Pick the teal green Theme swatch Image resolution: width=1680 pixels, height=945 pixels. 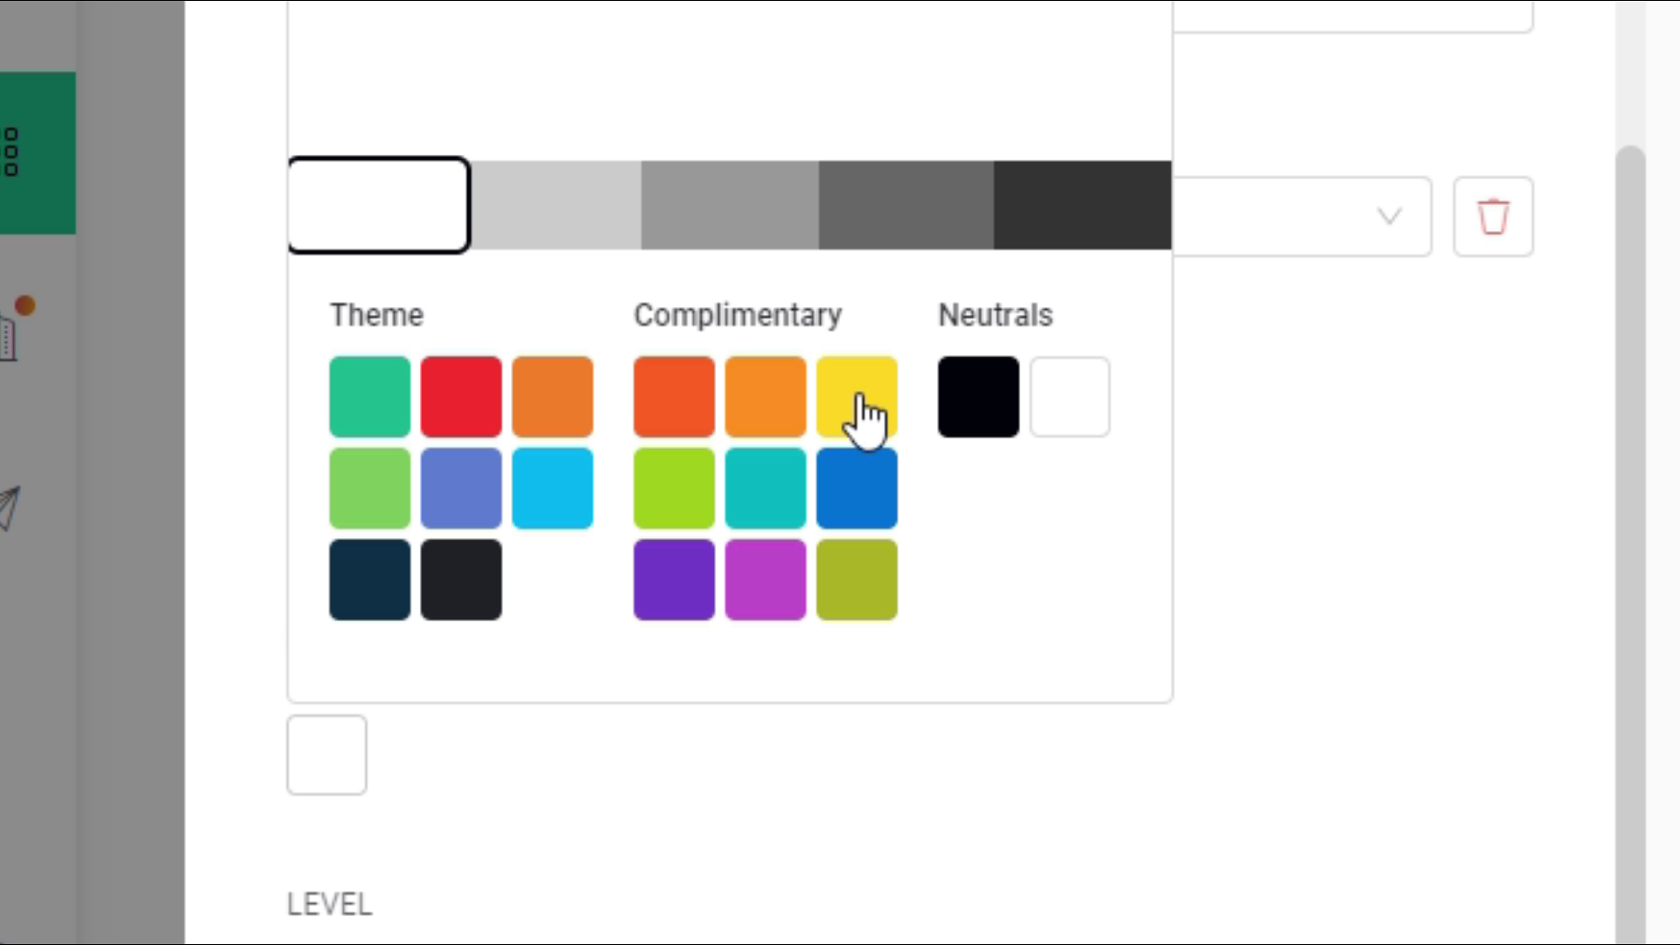pyautogui.click(x=369, y=396)
